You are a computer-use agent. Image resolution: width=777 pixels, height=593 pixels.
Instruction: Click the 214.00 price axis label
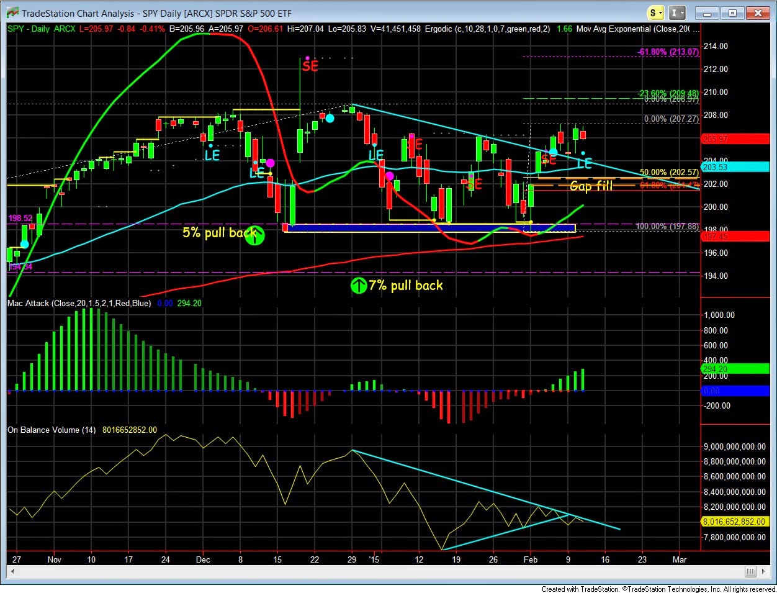tap(716, 47)
